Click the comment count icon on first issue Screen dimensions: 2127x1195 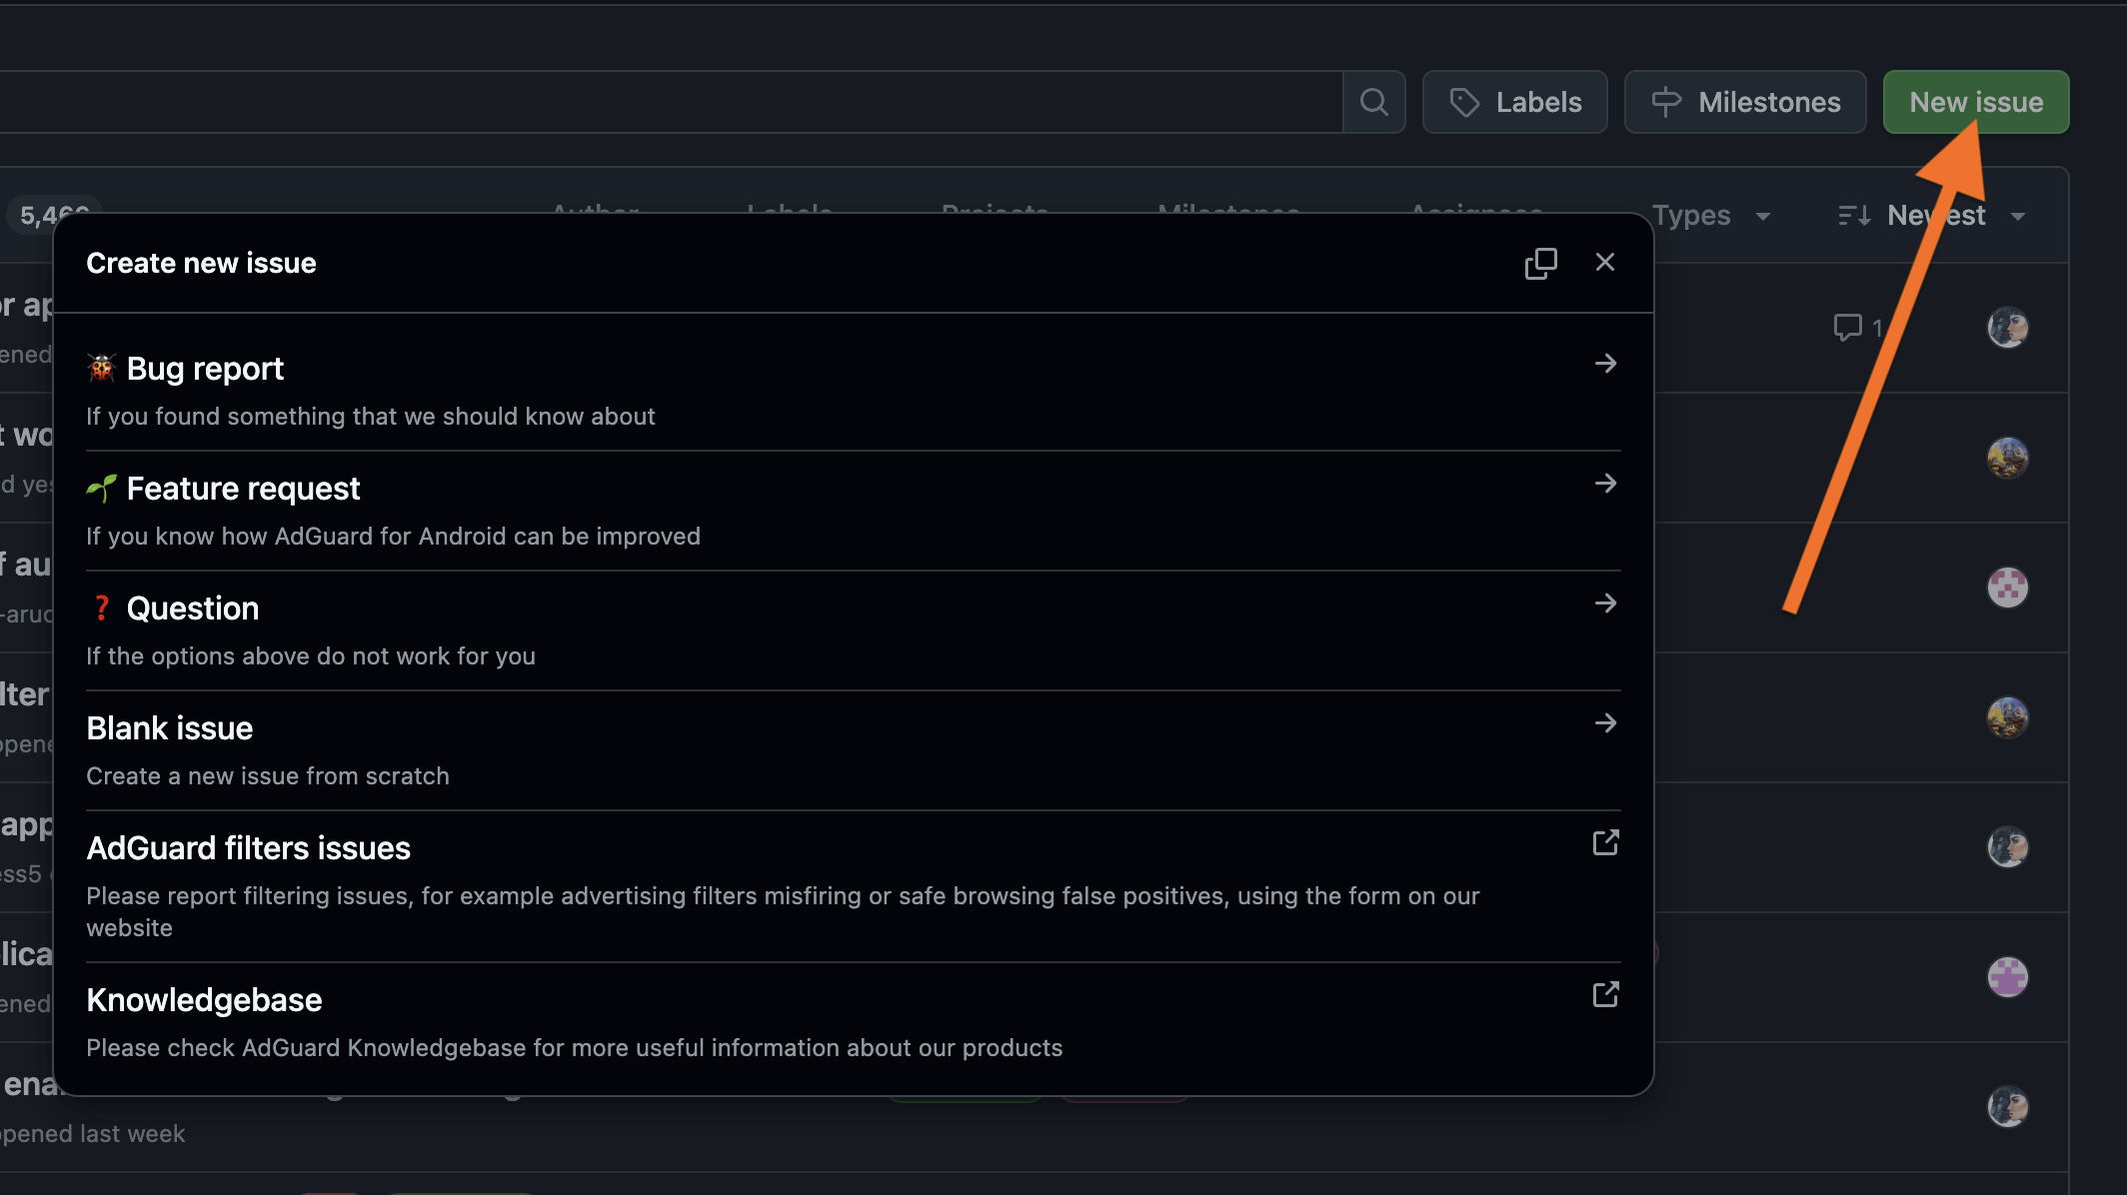pyautogui.click(x=1847, y=328)
